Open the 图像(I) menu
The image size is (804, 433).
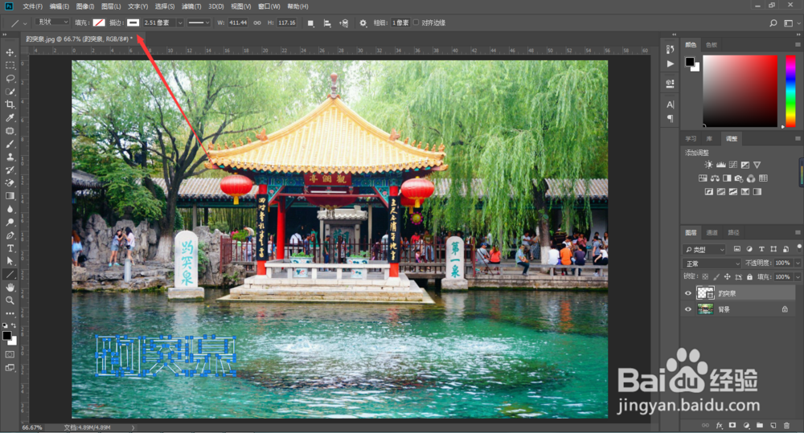click(85, 6)
